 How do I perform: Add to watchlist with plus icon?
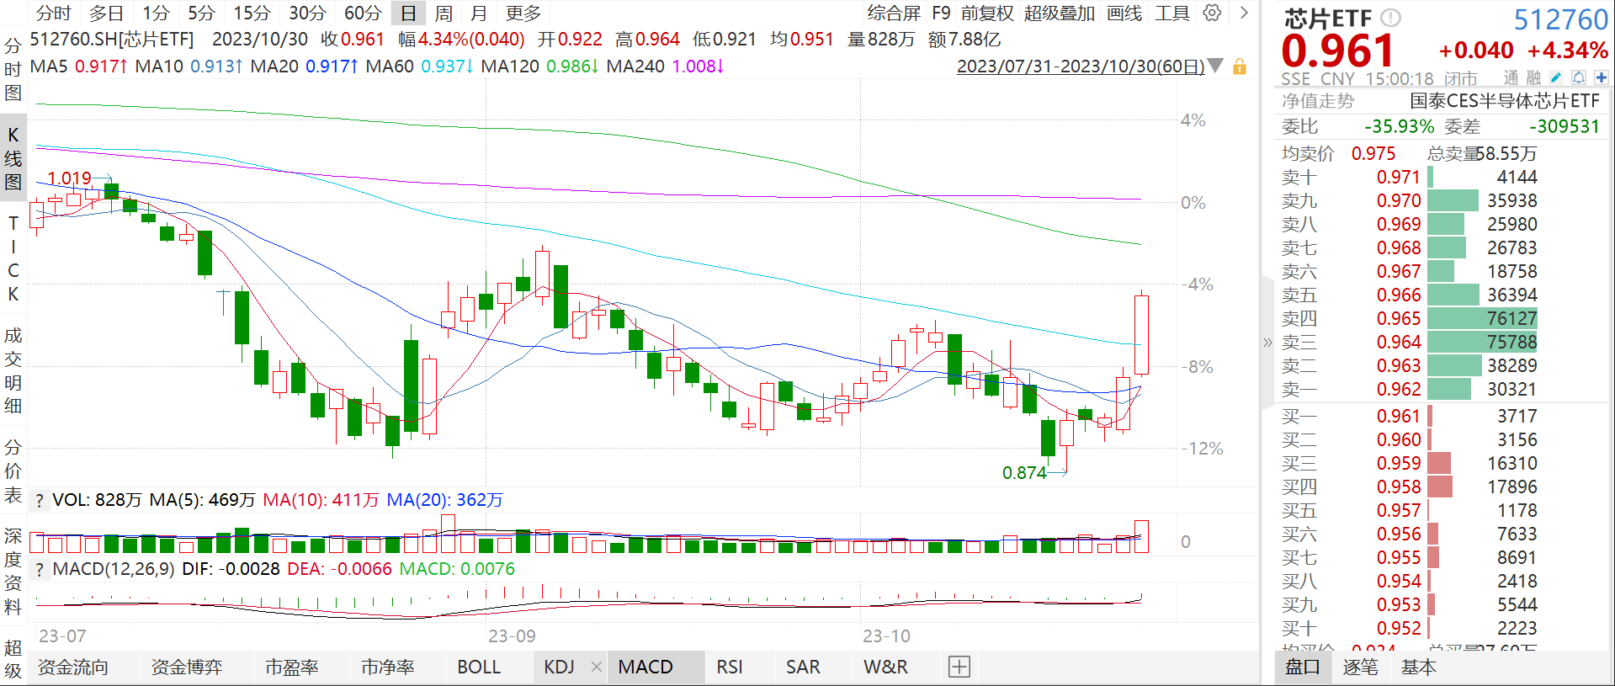(x=1601, y=77)
